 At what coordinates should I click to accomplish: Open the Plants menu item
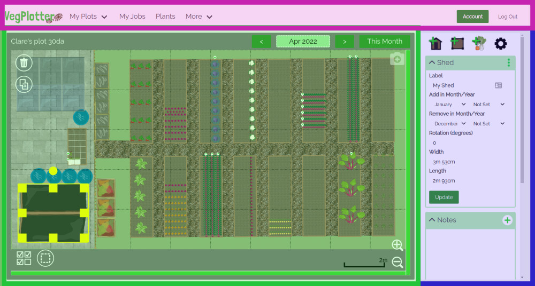coord(165,17)
